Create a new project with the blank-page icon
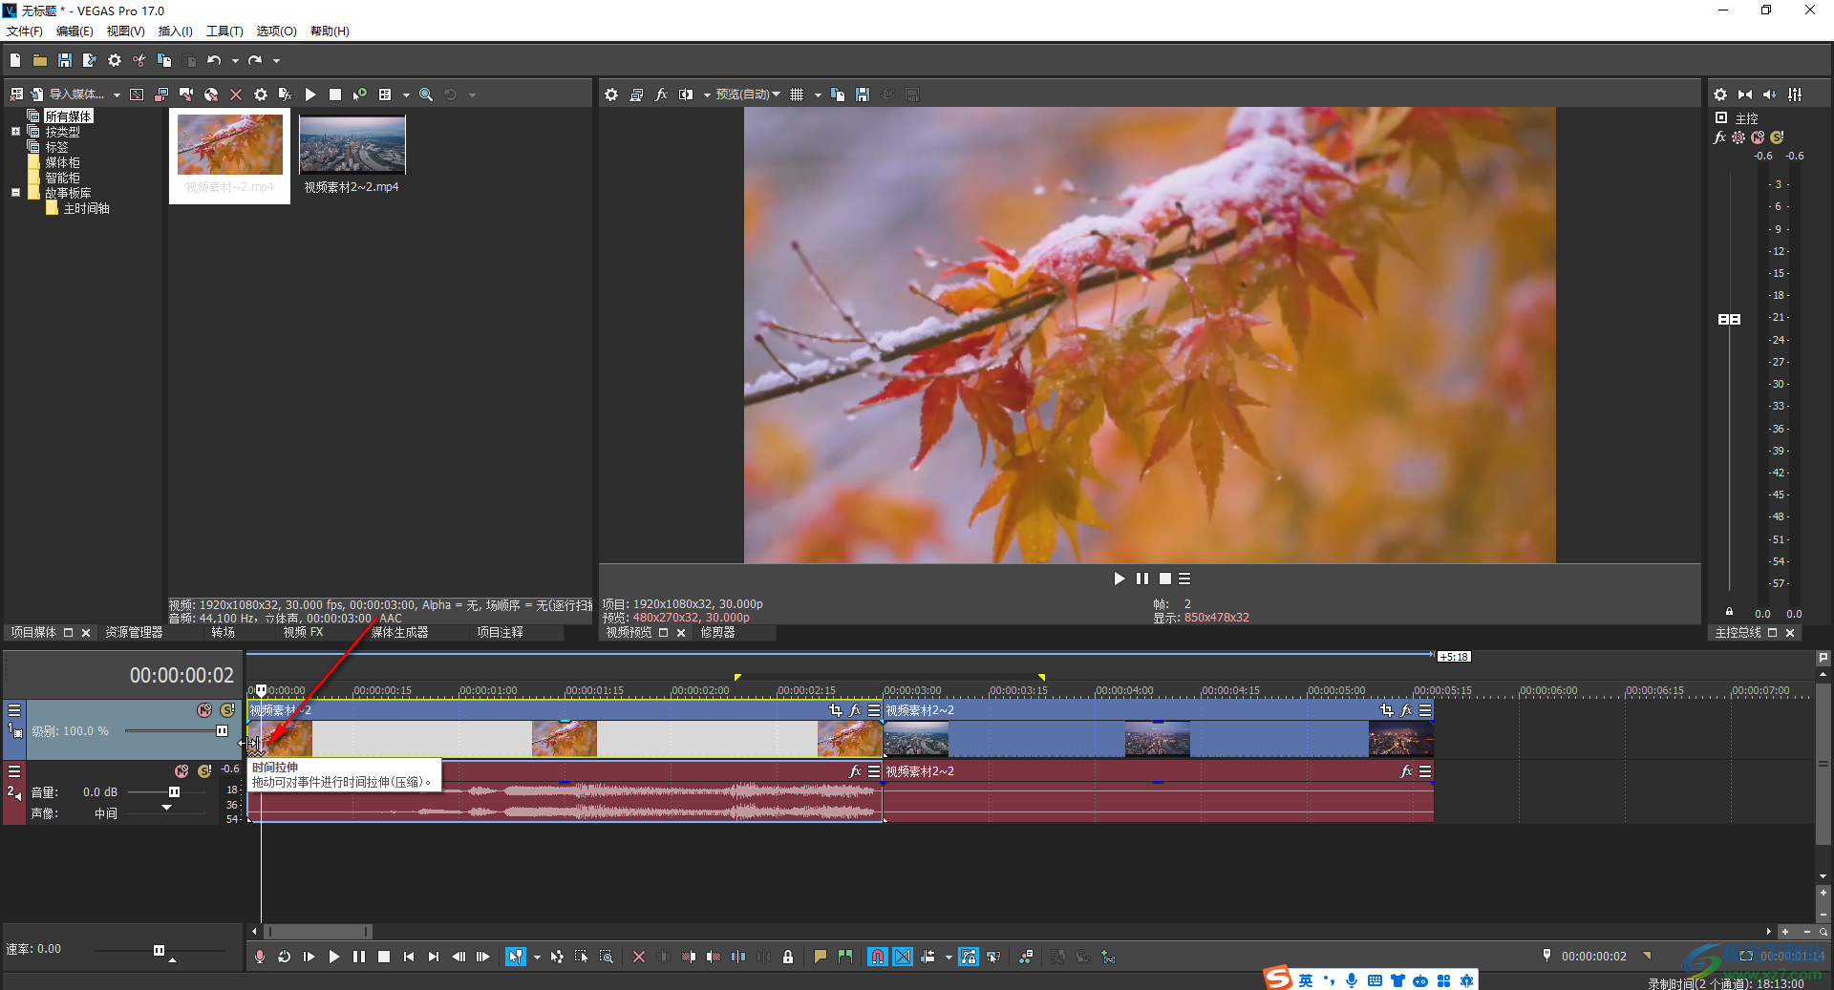This screenshot has height=990, width=1834. point(15,60)
